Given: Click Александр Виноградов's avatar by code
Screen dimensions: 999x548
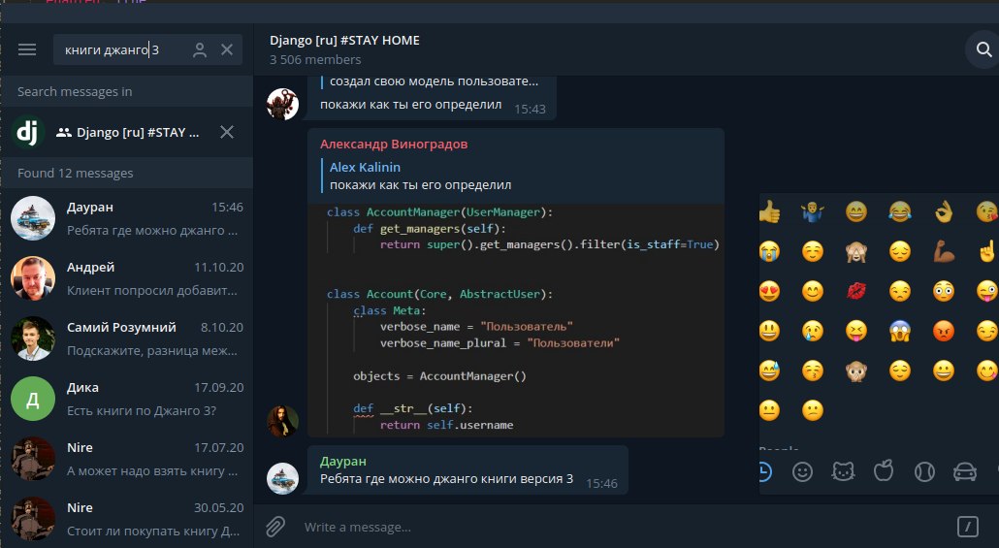Looking at the screenshot, I should pyautogui.click(x=282, y=421).
